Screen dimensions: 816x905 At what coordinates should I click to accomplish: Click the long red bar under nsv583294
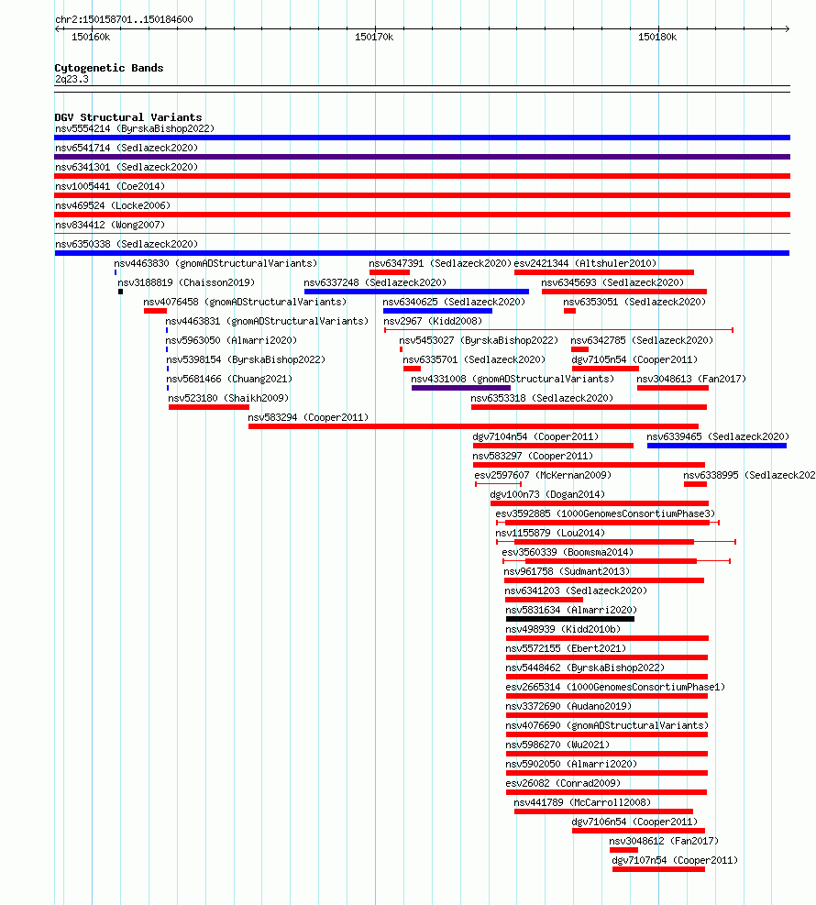coord(474,426)
